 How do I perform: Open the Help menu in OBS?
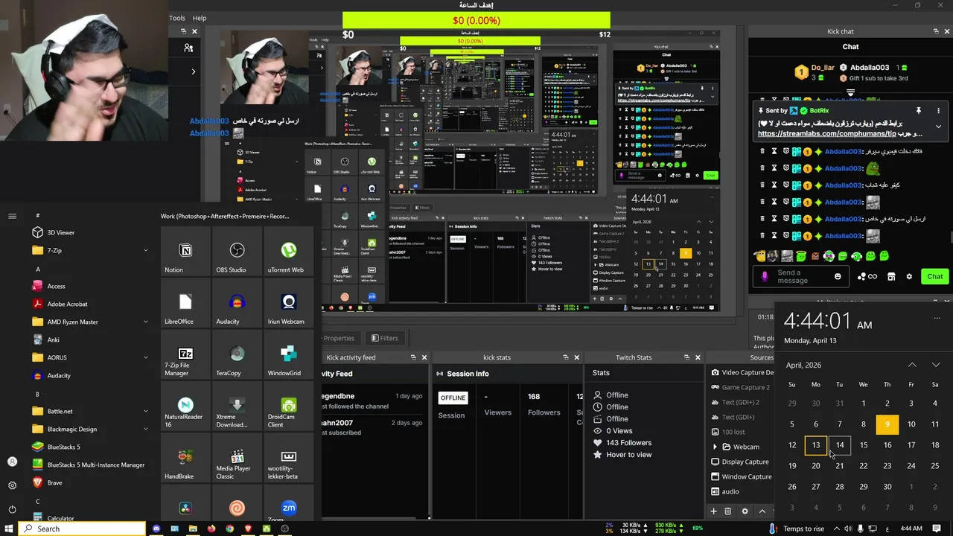click(x=200, y=18)
